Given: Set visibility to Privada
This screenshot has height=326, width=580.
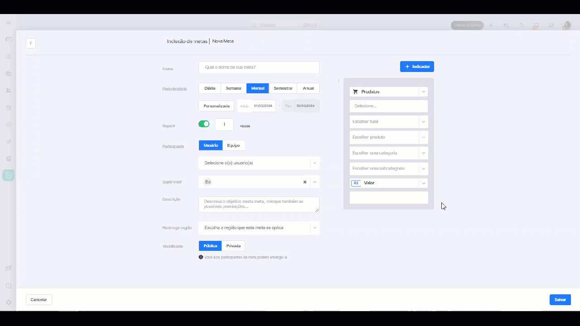Looking at the screenshot, I should click(233, 246).
